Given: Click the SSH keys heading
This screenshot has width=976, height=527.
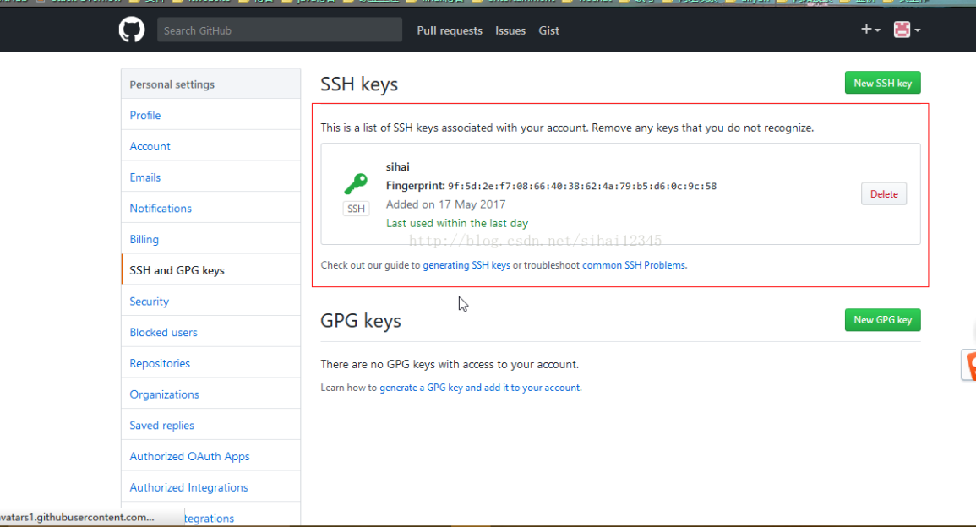Looking at the screenshot, I should (x=359, y=84).
